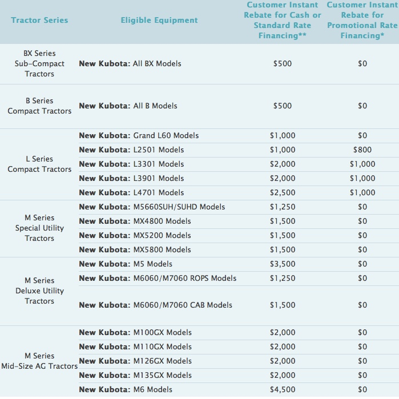Select the $1,000 promotional rebate for L3901
The width and height of the screenshot is (399, 399).
click(x=362, y=178)
